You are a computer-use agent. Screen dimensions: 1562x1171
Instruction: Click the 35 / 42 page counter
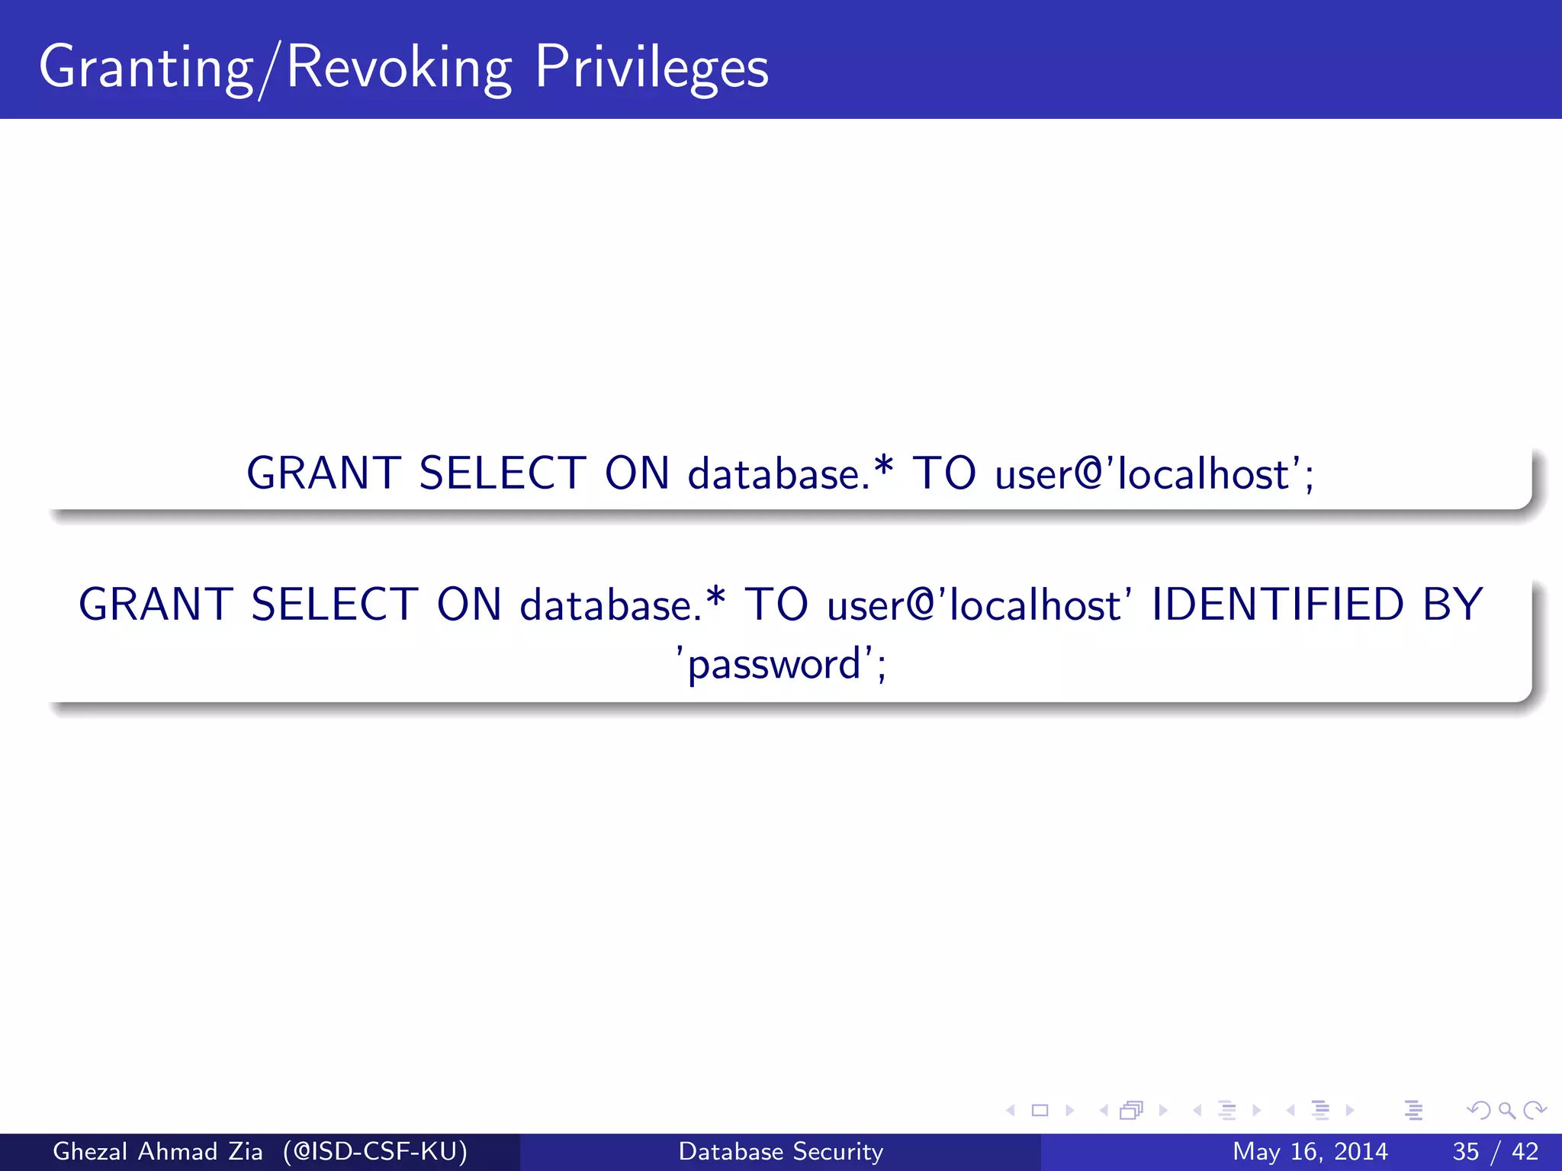coord(1496,1151)
